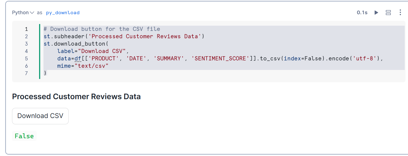Image resolution: width=408 pixels, height=156 pixels.
Task: Click the cell layout collapse icon
Action: 388,13
